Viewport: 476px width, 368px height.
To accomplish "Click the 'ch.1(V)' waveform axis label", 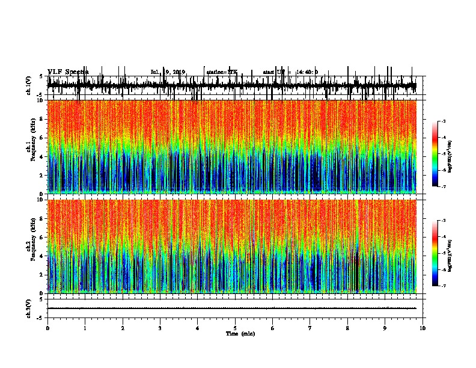I will (x=29, y=85).
